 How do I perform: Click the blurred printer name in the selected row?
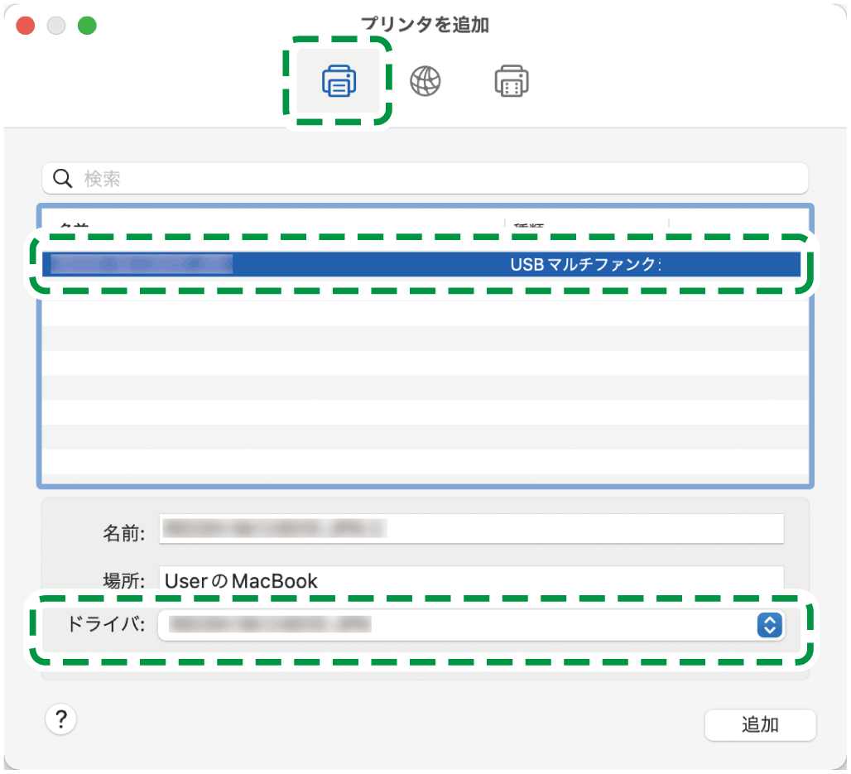click(141, 264)
